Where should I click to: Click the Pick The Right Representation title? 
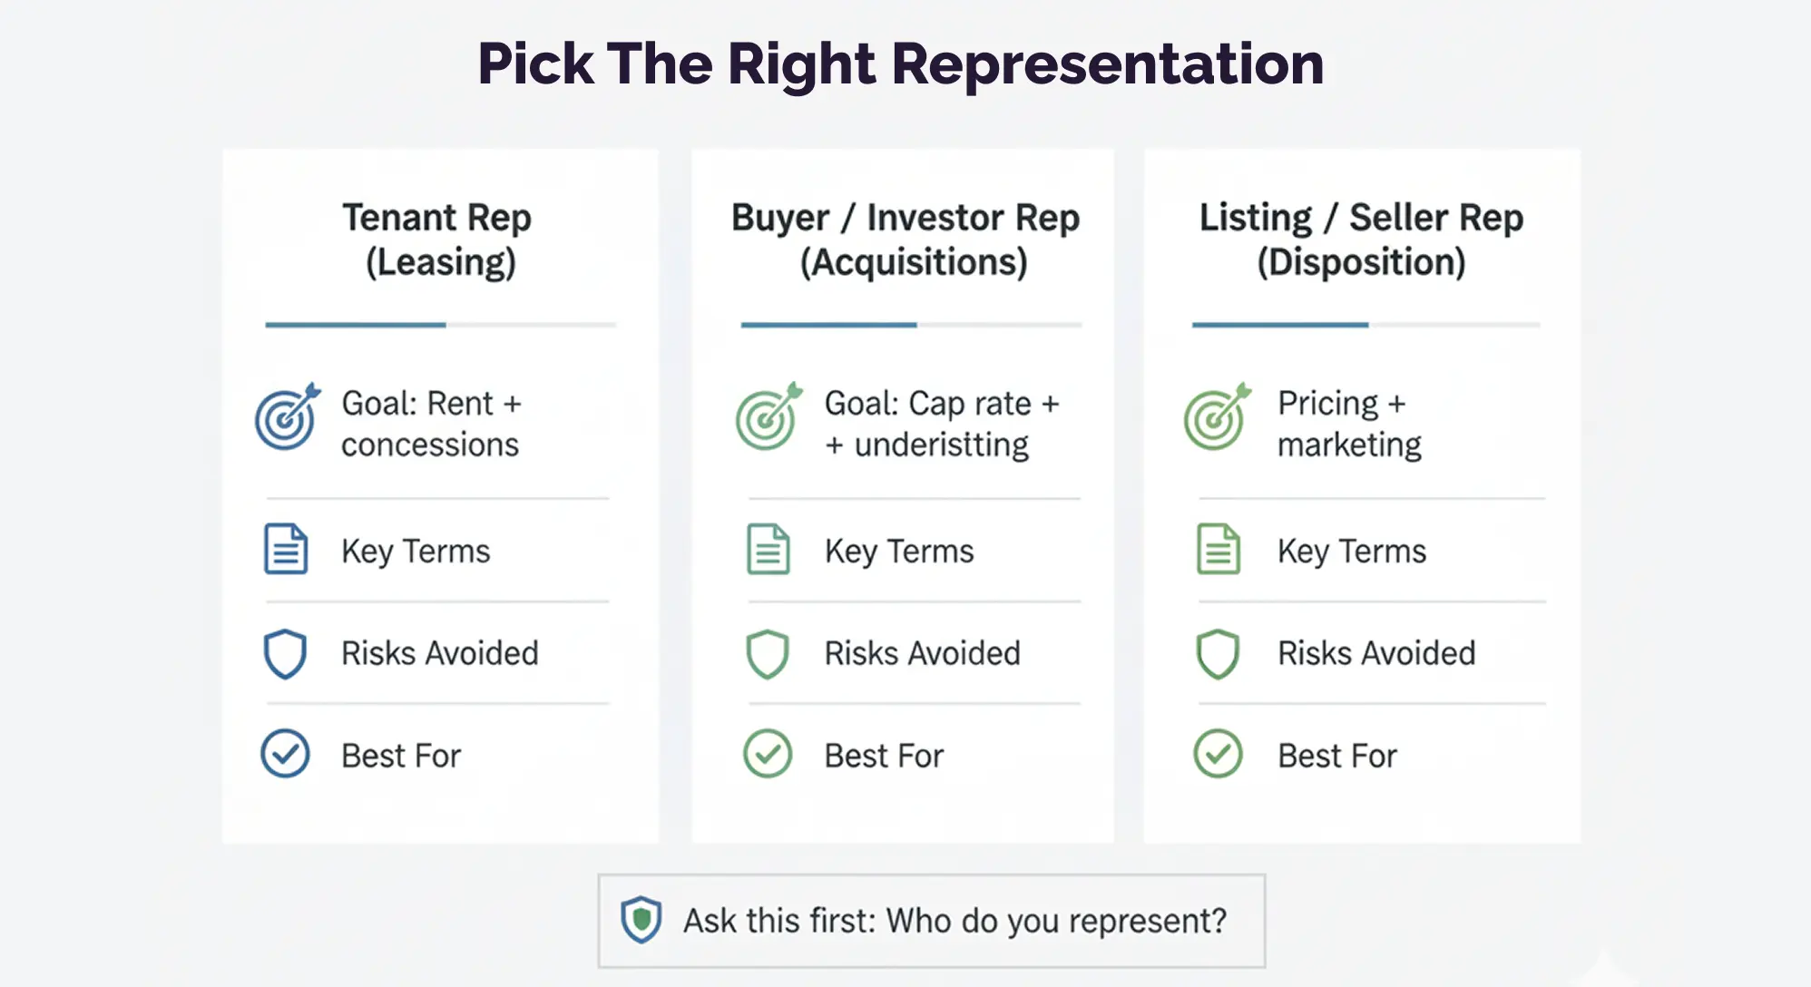[901, 64]
